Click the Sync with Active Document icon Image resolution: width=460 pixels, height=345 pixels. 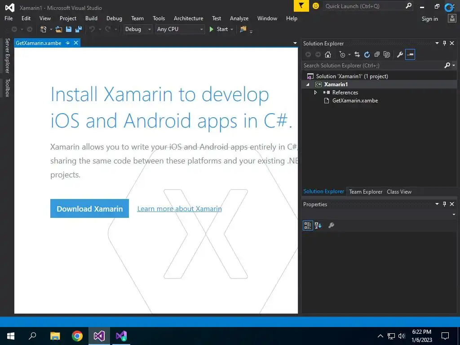[357, 54]
